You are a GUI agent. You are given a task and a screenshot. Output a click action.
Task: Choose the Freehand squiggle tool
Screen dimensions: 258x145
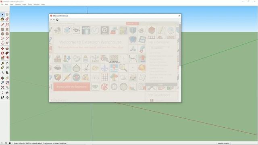[7, 25]
